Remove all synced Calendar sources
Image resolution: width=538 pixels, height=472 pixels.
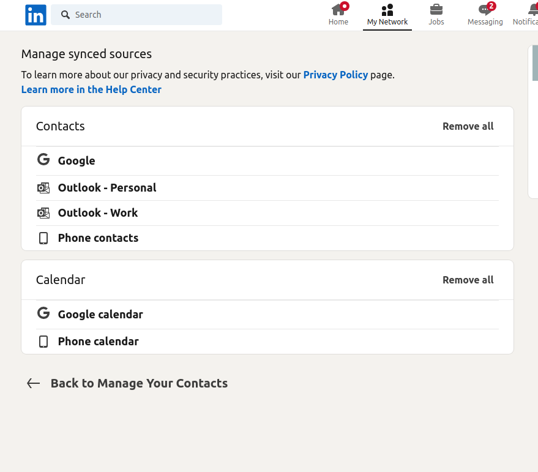(468, 280)
